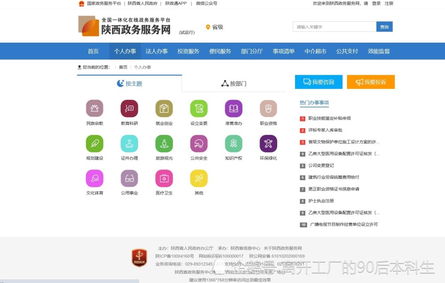445x283 pixels.
Task: Open the 陕政通APP link
Action: pos(176,4)
